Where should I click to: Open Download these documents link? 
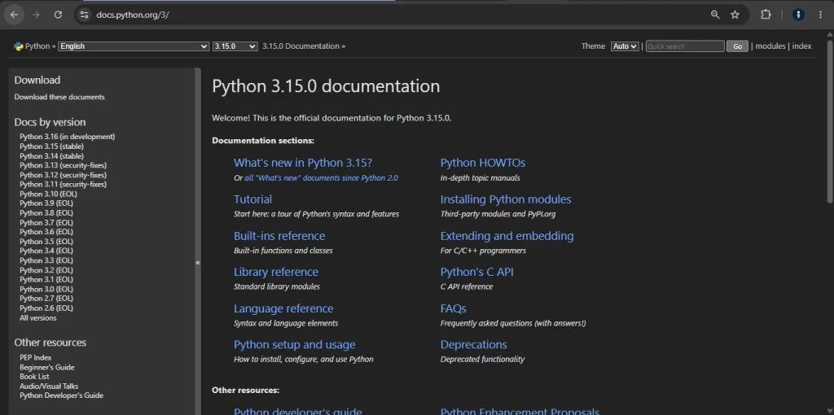59,98
